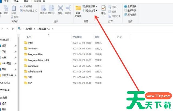The height and width of the screenshot is (111, 173).
Task: Expand the Delete (删除) dropdown arrow
Action: tap(61, 15)
